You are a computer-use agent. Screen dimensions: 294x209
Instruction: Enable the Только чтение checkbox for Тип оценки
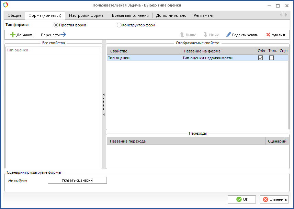pos(271,58)
